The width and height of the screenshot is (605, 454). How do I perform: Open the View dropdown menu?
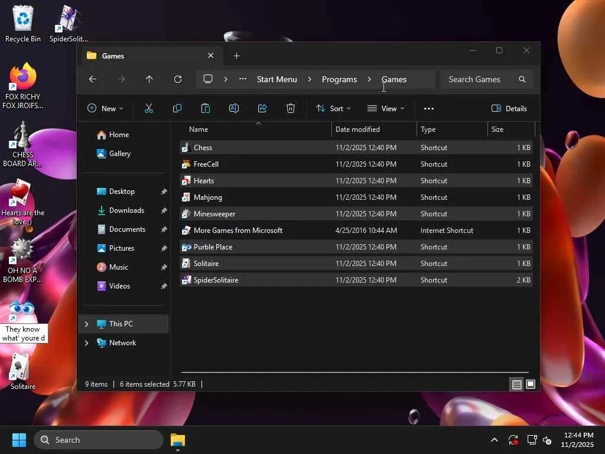pos(386,109)
